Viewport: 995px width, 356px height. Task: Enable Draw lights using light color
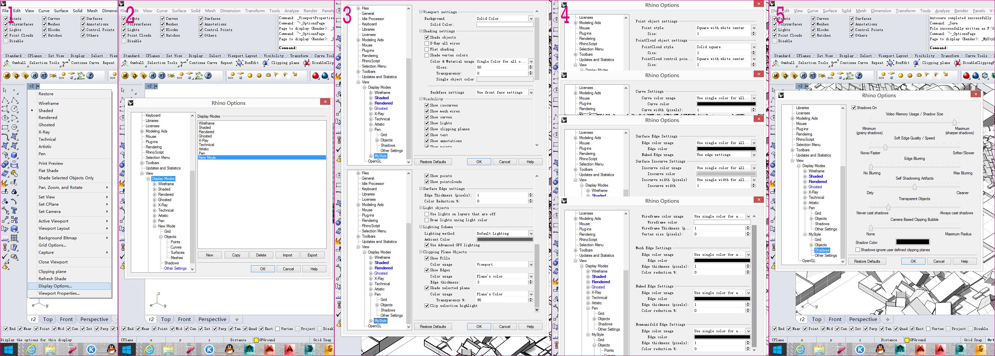427,220
